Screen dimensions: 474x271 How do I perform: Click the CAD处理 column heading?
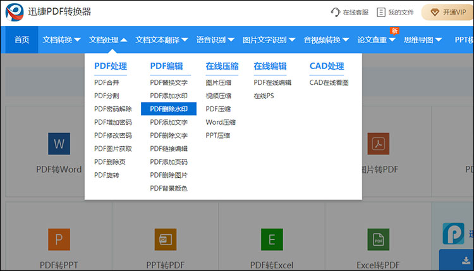[x=327, y=66]
